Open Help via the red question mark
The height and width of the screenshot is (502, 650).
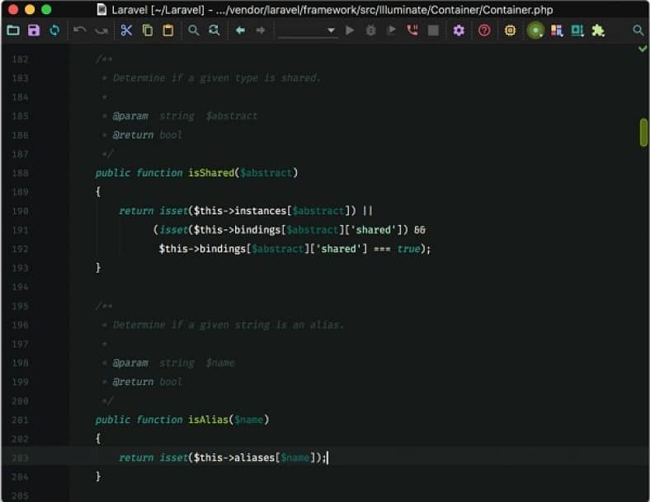point(484,30)
